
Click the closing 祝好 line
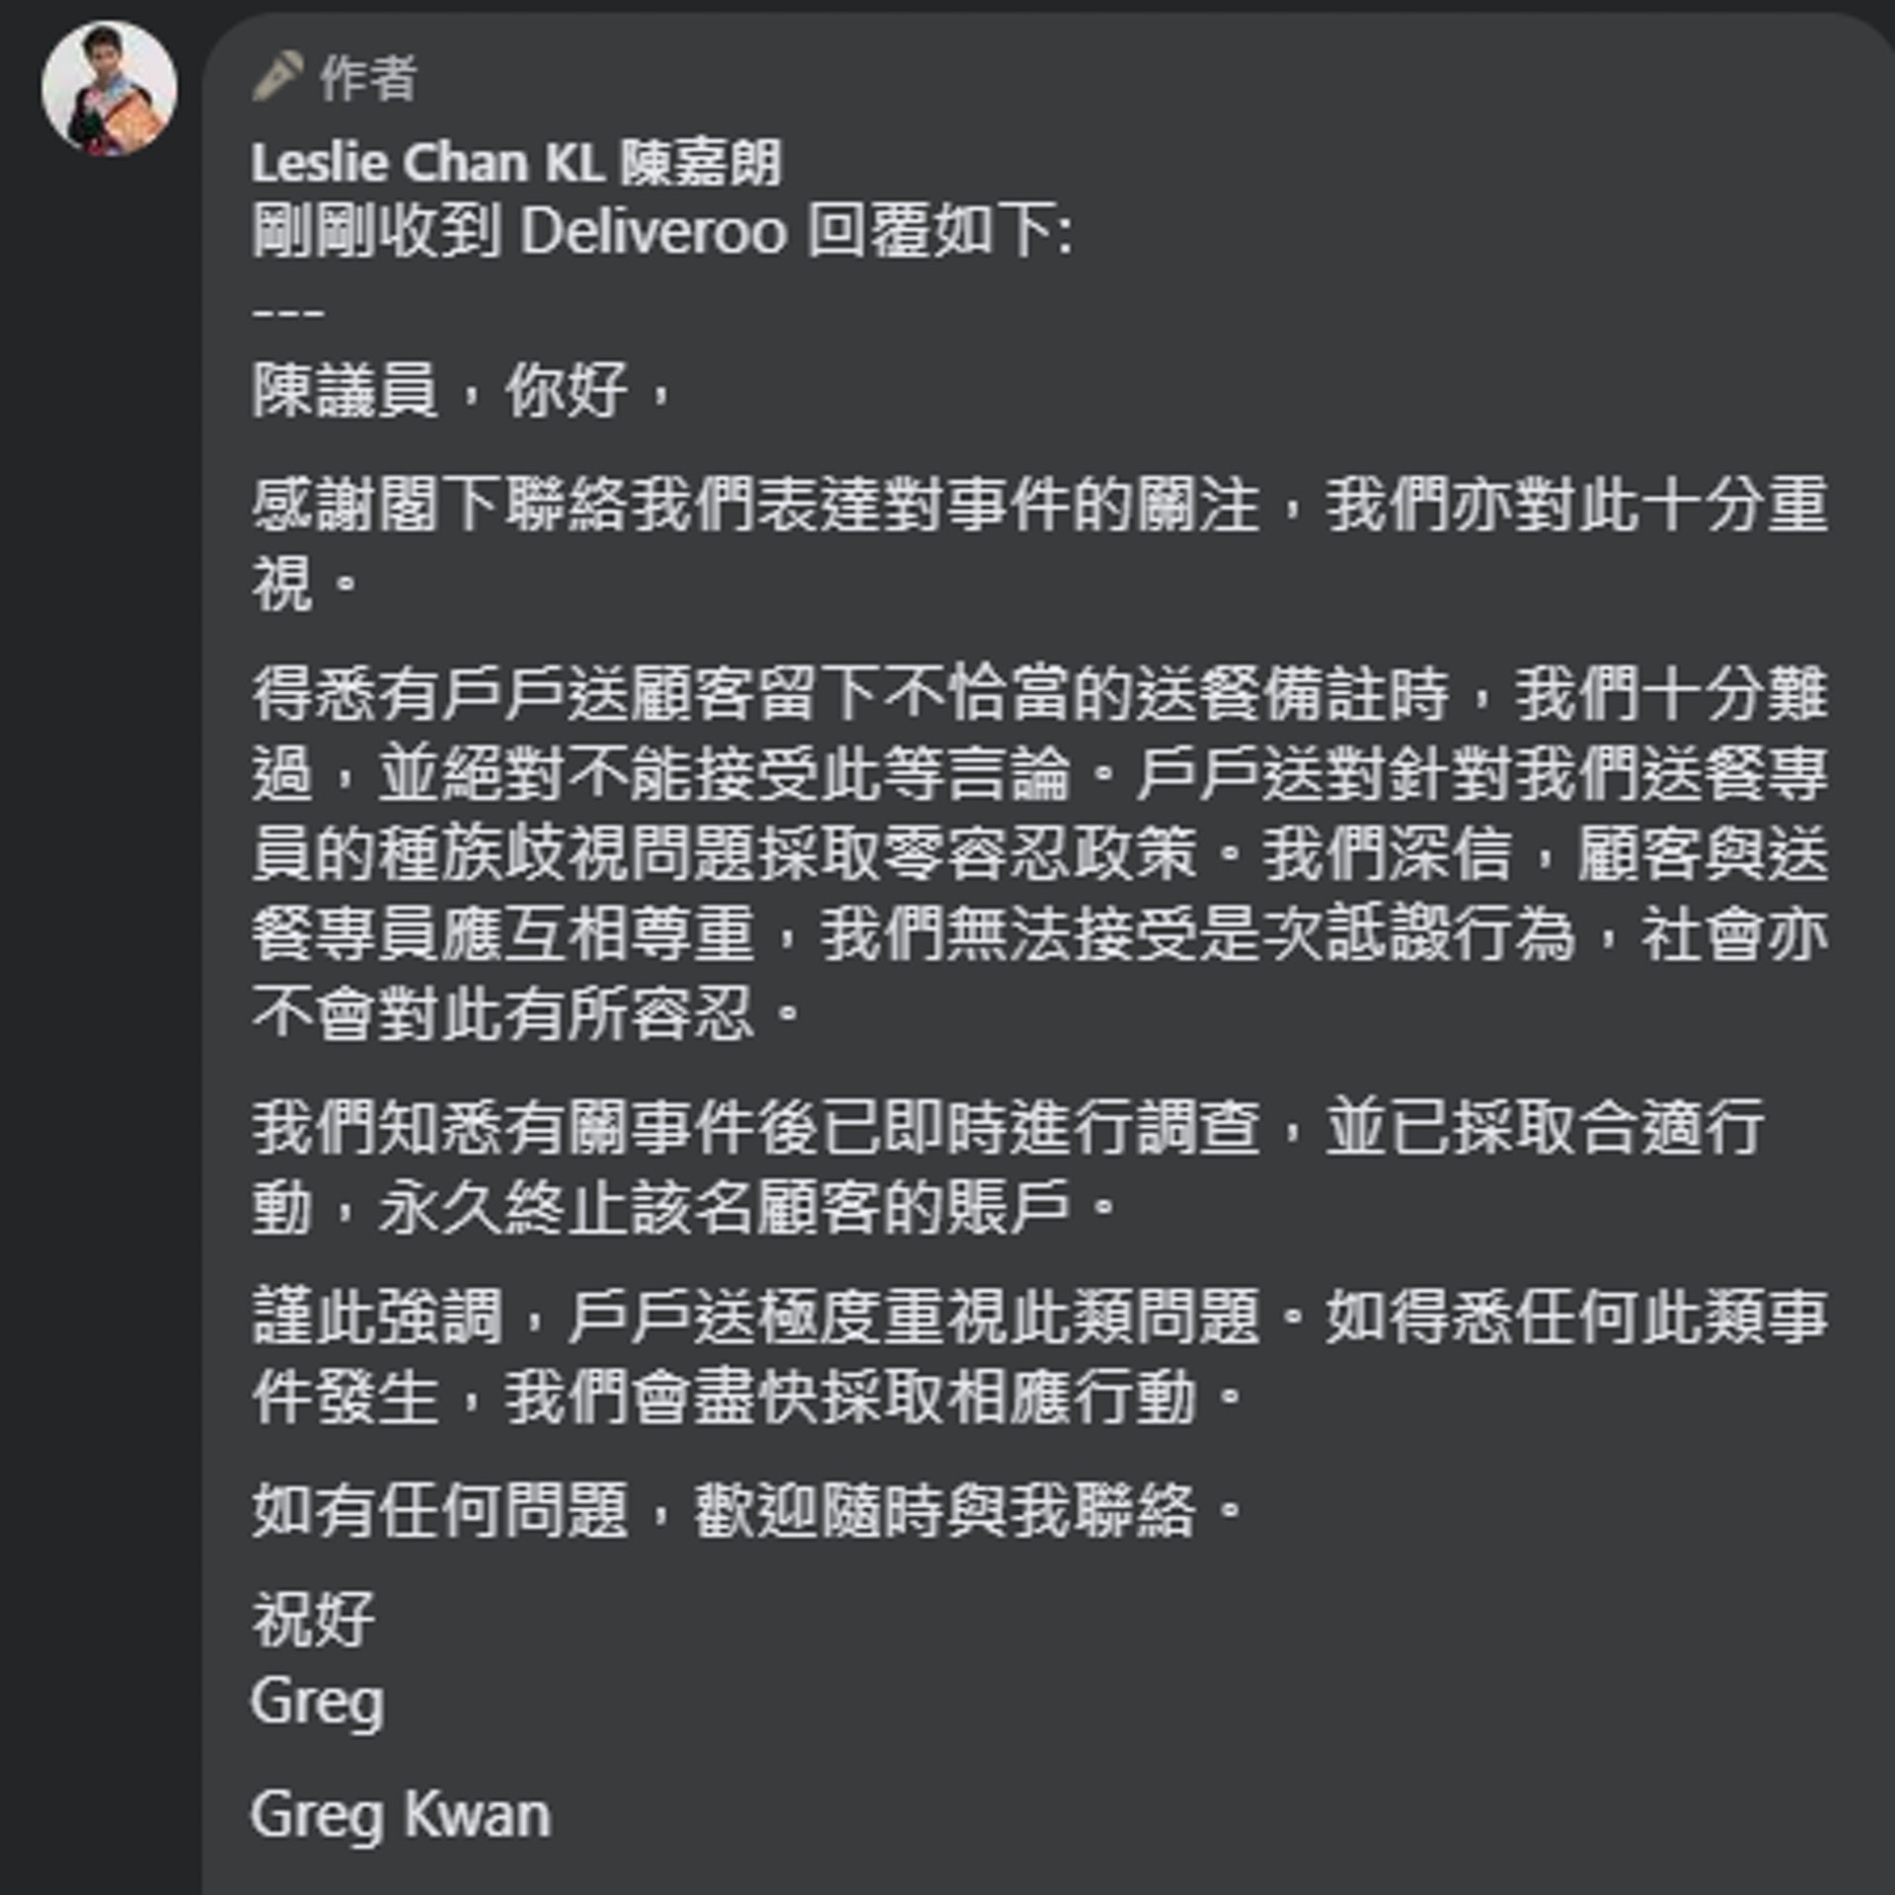[x=313, y=1620]
